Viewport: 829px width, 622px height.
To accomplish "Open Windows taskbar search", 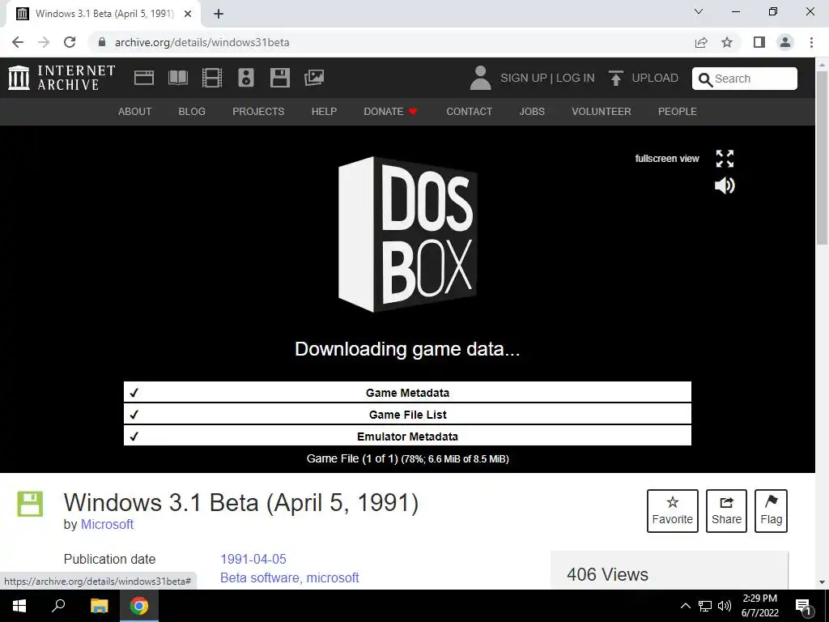I will (58, 606).
